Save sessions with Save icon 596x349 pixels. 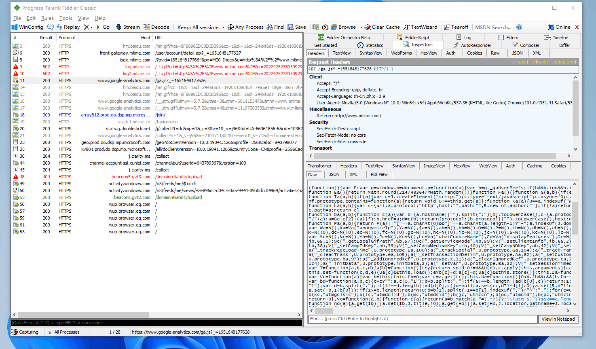pos(297,27)
